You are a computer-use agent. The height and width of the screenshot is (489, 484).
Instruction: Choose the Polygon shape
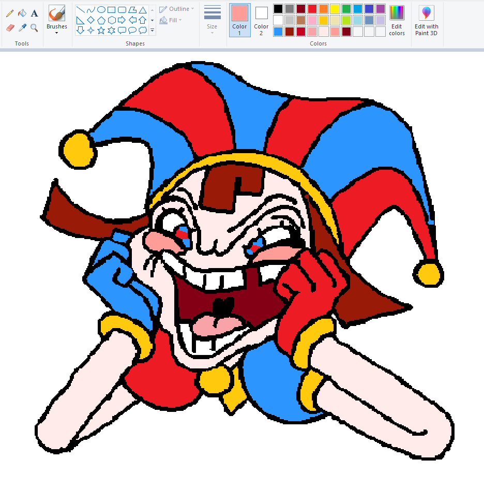132,10
